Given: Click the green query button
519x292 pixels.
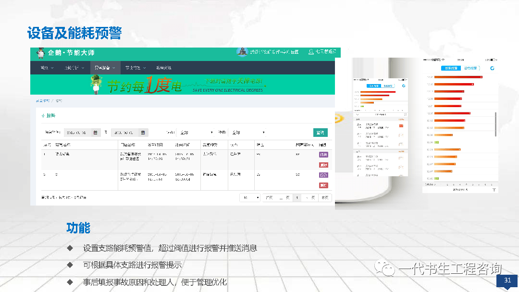Looking at the screenshot, I should click(321, 133).
